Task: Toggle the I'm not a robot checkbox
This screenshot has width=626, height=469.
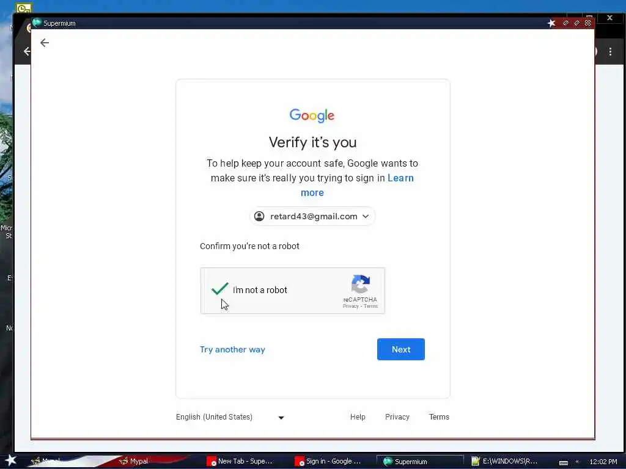Action: (x=219, y=289)
